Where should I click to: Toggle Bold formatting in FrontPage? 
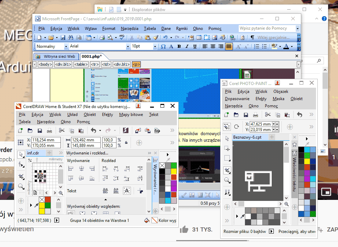point(179,46)
